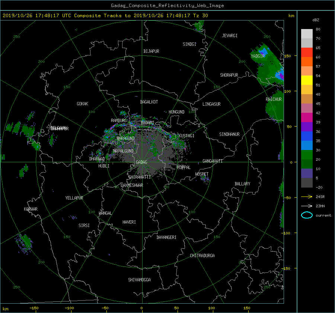
Task: Click the RAMDURG city label
Action: [119, 121]
